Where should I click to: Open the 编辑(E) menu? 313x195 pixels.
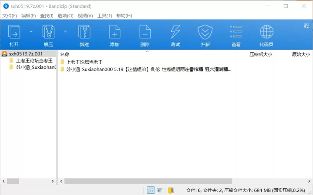29,16
